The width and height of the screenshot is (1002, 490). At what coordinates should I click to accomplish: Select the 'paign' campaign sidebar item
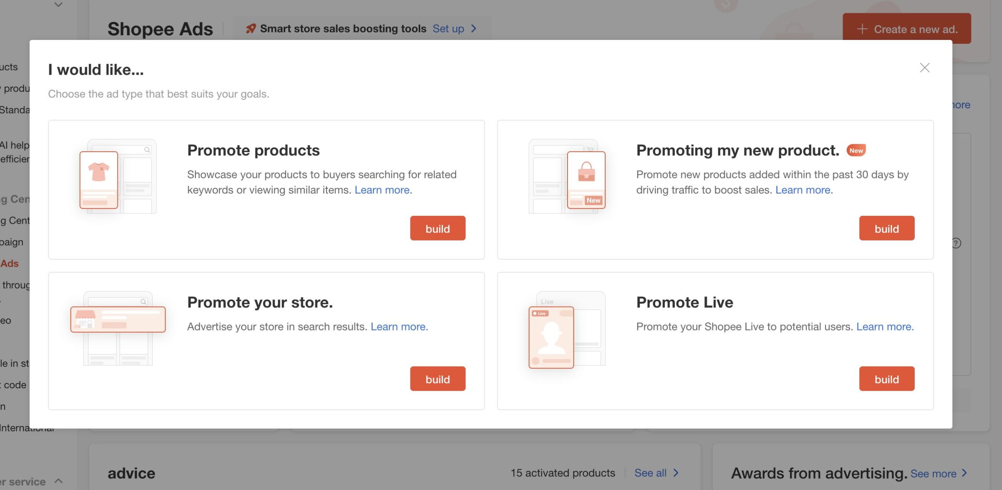pos(12,242)
